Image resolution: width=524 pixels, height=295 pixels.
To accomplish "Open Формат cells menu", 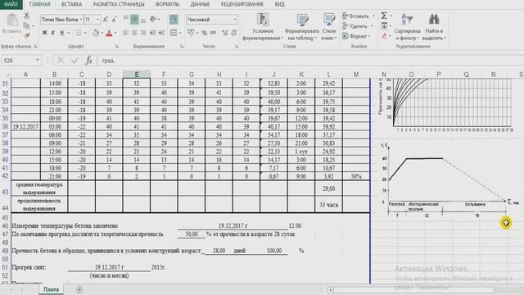I will 356,36.
